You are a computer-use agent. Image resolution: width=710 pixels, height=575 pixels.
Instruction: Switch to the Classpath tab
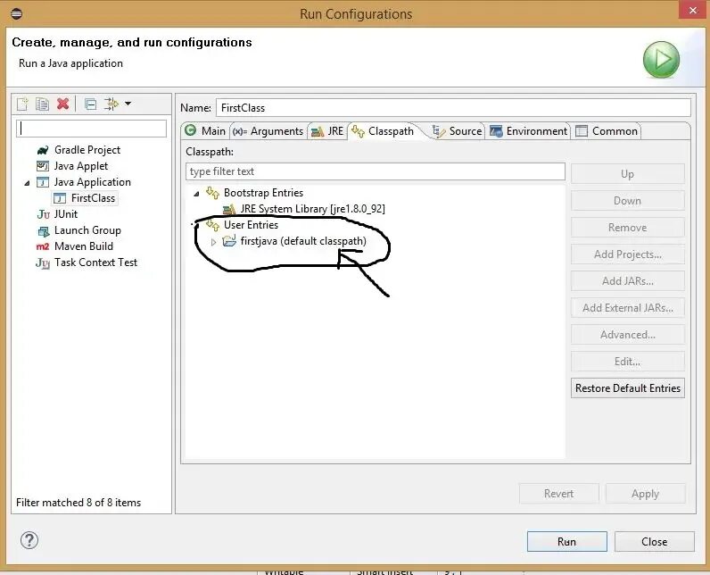coord(384,131)
